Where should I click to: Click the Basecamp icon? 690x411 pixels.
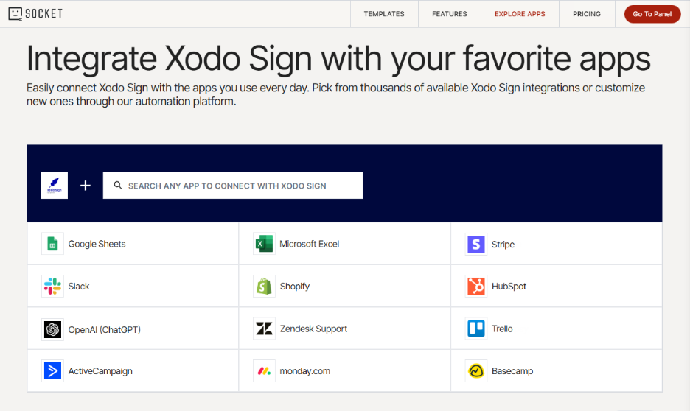click(x=475, y=371)
